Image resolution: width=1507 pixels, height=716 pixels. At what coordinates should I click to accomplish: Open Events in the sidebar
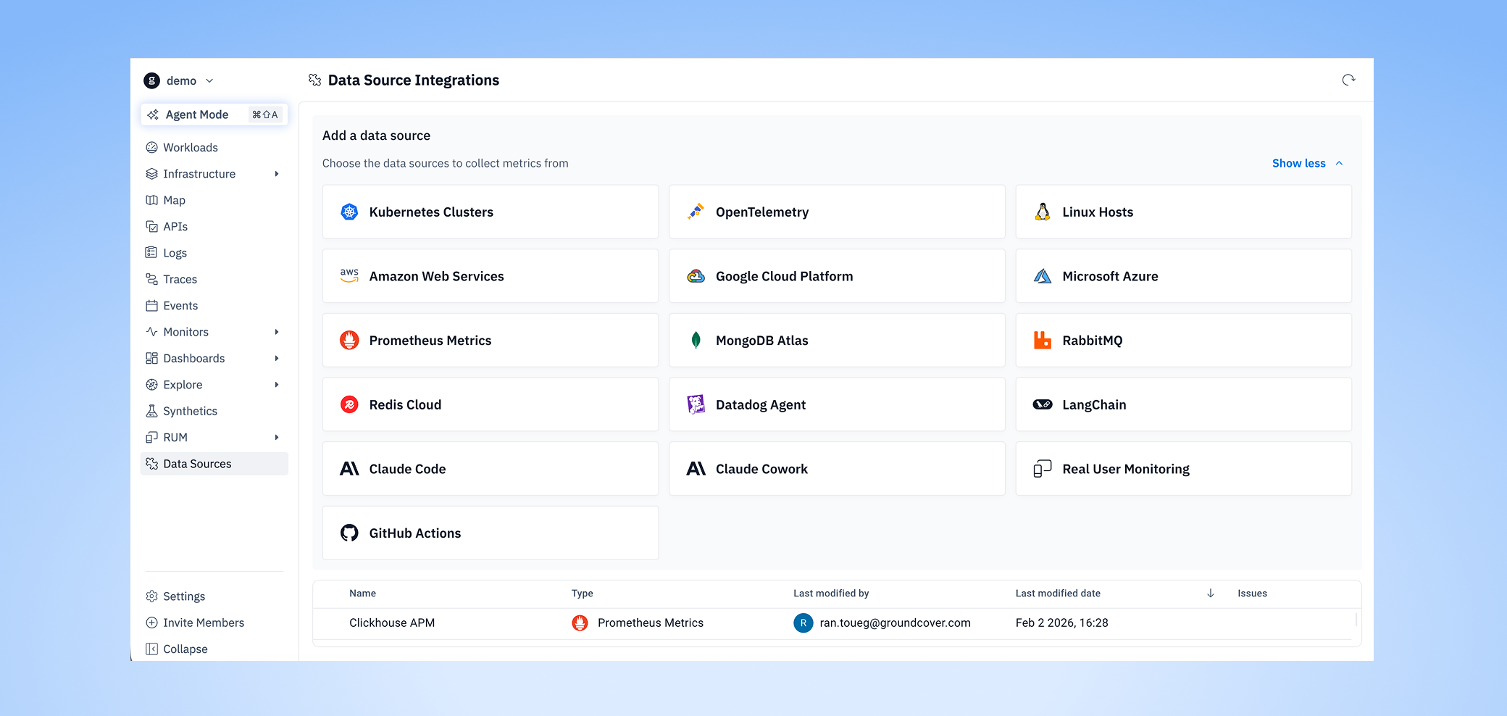pos(214,305)
